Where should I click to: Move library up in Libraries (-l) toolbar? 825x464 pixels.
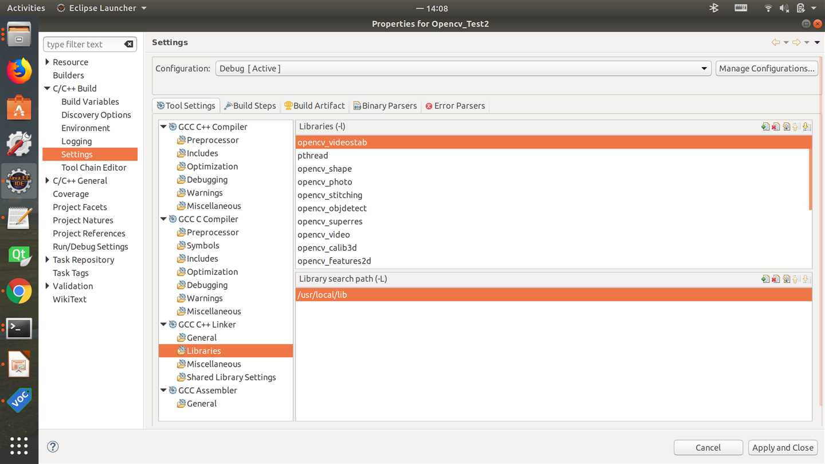796,127
